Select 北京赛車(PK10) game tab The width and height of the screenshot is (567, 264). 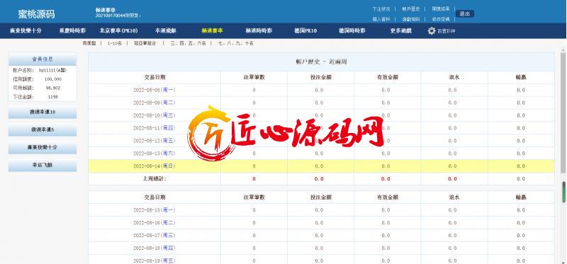(x=118, y=31)
